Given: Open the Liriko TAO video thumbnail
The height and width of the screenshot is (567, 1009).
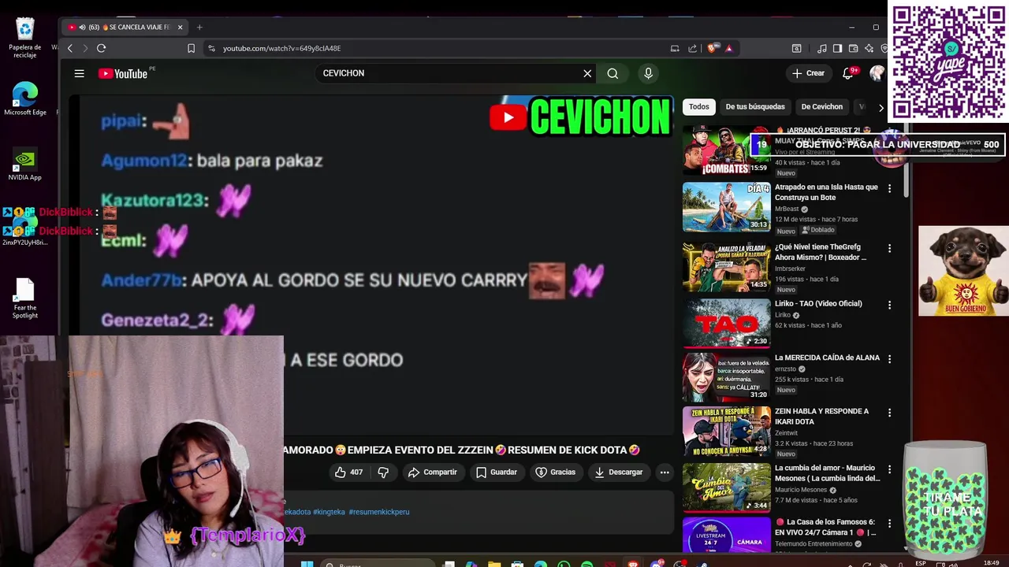Looking at the screenshot, I should (726, 322).
